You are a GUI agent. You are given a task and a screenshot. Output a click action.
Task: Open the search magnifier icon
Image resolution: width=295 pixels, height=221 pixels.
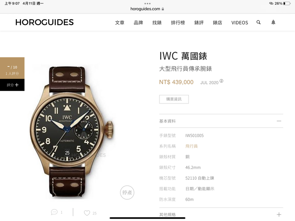pyautogui.click(x=259, y=23)
